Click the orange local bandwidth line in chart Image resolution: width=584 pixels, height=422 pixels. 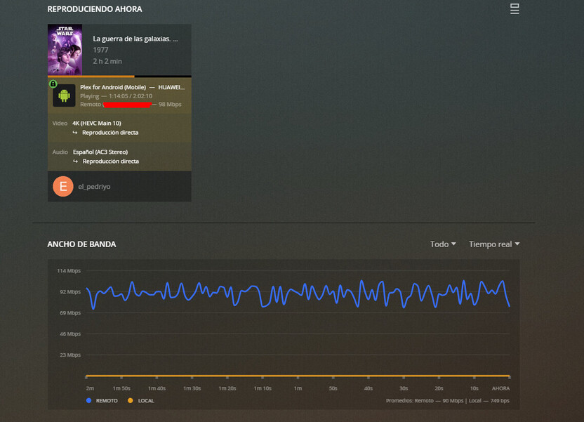(x=298, y=376)
